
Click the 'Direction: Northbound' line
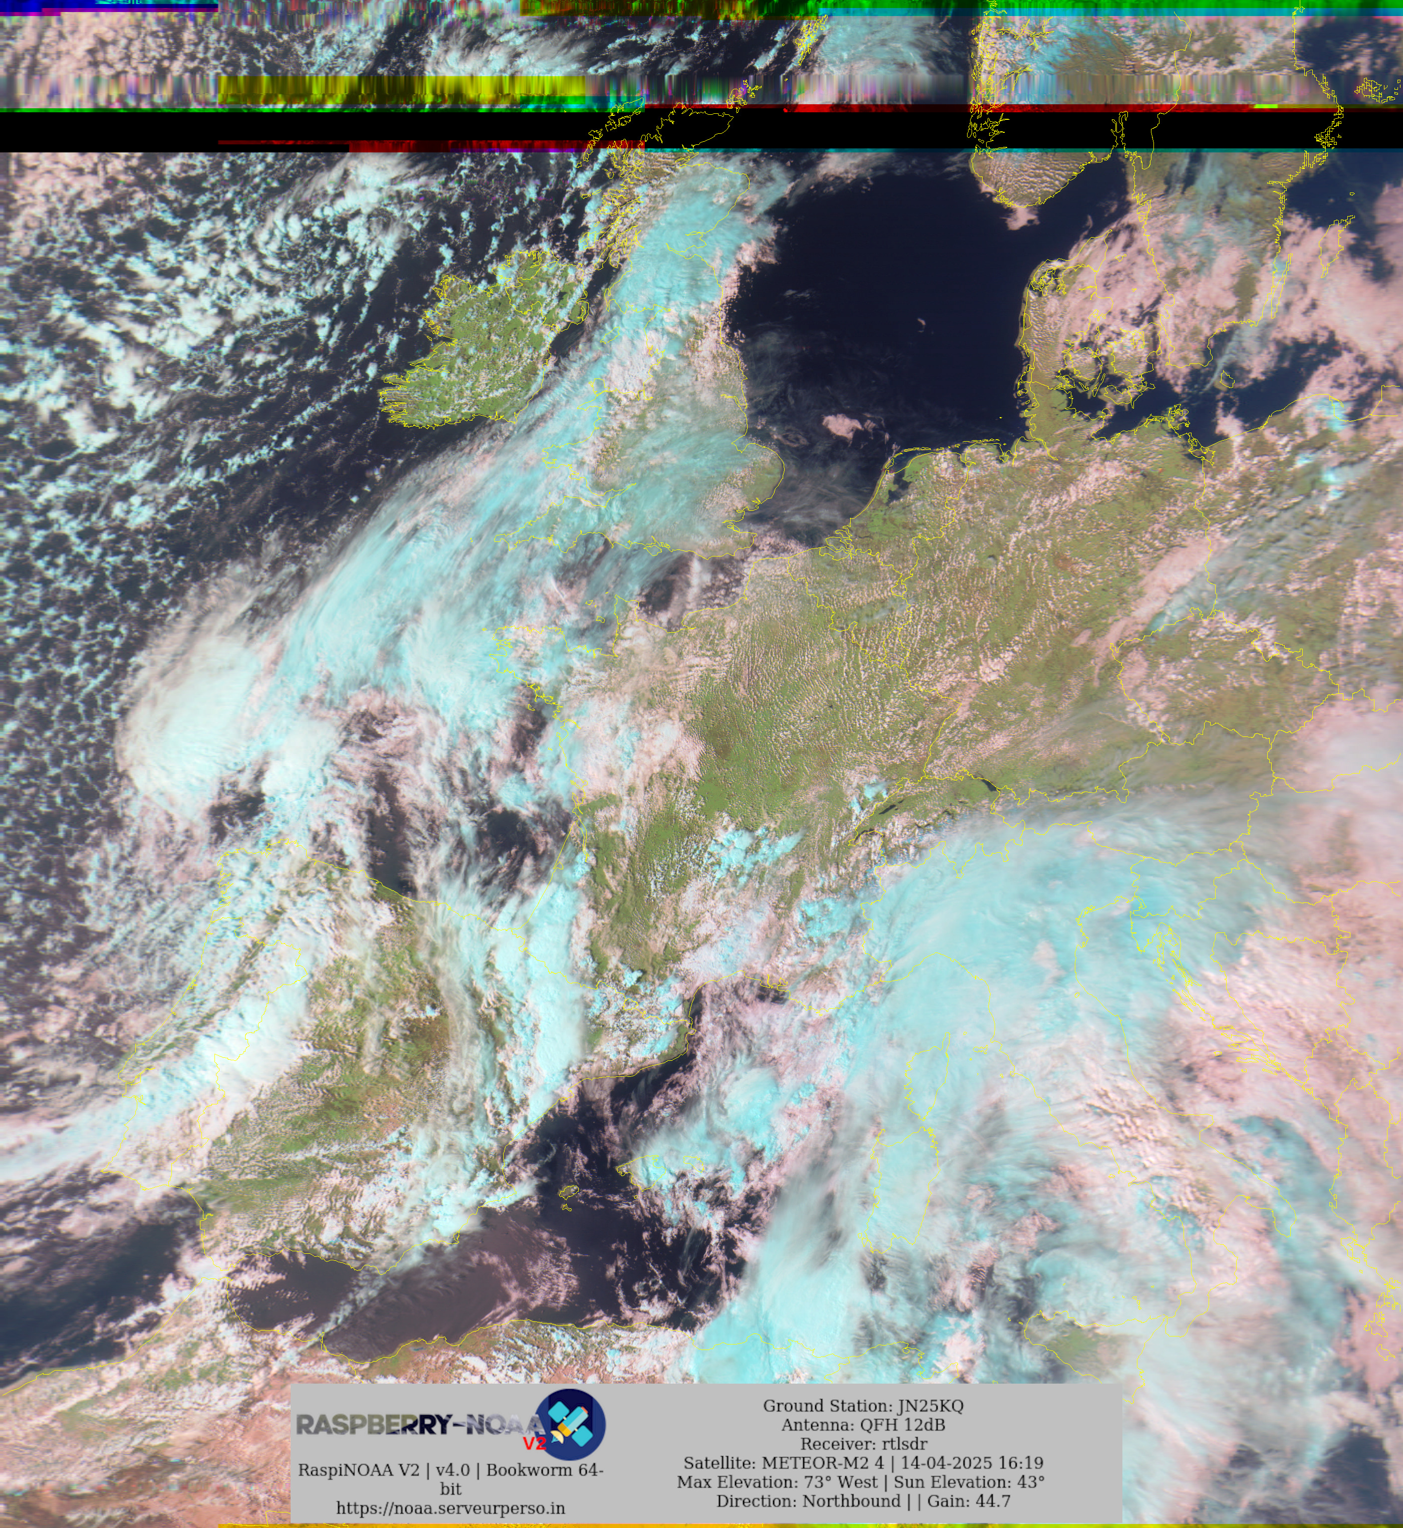pos(863,1501)
